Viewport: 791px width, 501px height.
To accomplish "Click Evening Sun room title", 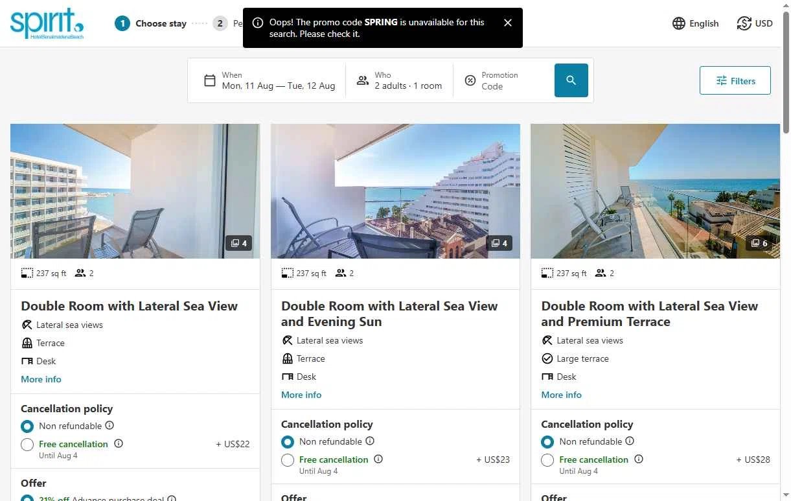I will click(x=389, y=314).
